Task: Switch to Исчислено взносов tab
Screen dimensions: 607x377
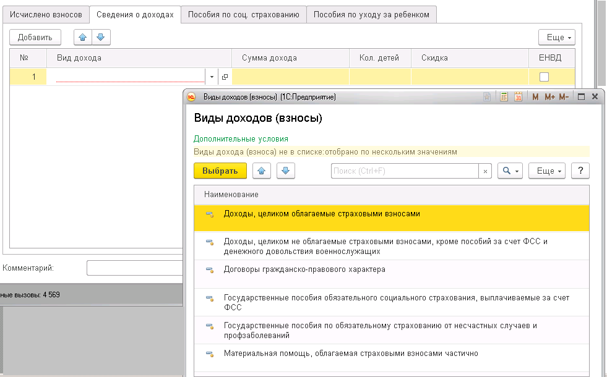Action: pos(46,15)
